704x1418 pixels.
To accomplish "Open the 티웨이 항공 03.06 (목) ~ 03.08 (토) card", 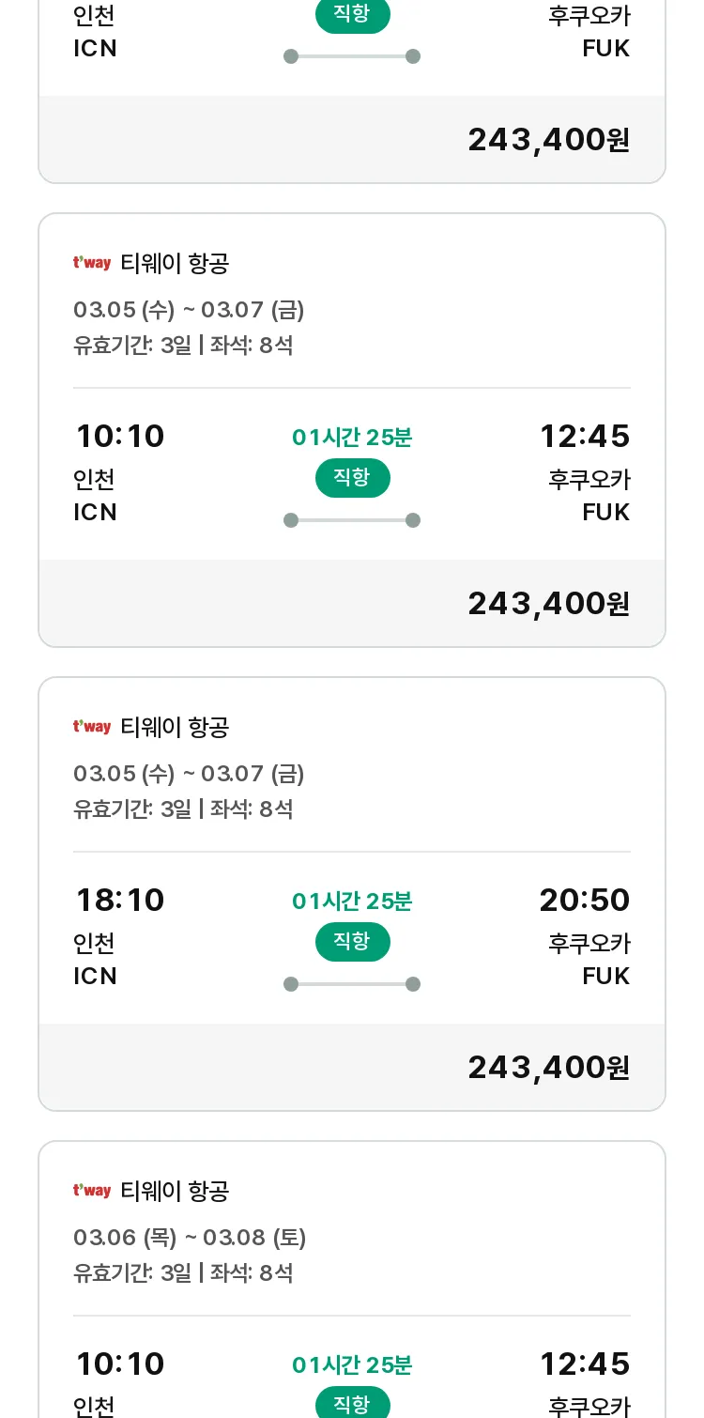I will [352, 1279].
